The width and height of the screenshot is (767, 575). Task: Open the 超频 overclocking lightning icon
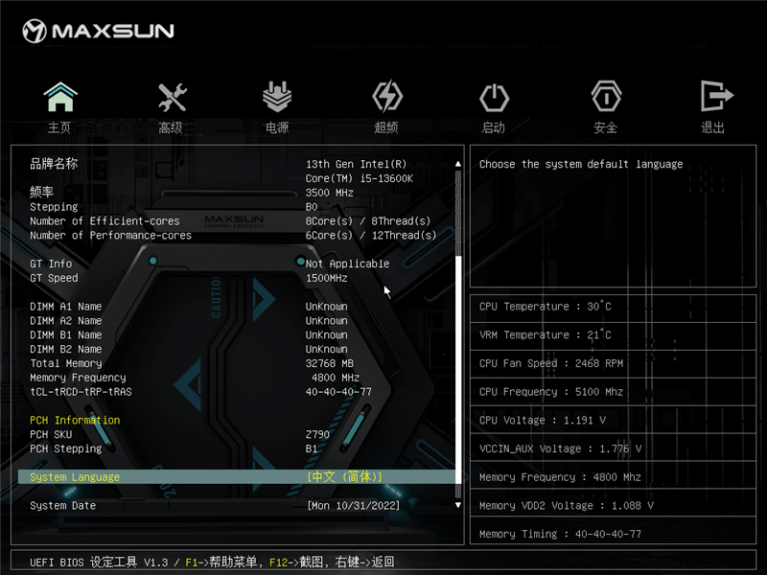[x=387, y=97]
